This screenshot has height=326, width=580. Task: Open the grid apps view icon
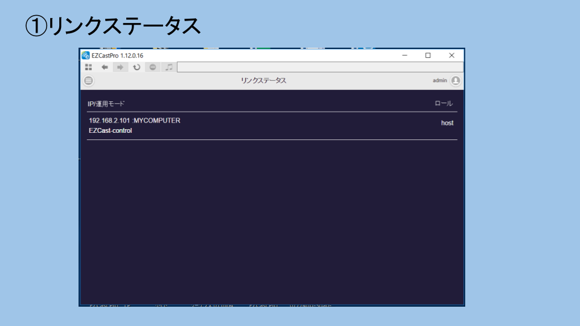(x=89, y=67)
